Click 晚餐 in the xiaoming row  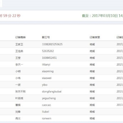(x=92, y=71)
